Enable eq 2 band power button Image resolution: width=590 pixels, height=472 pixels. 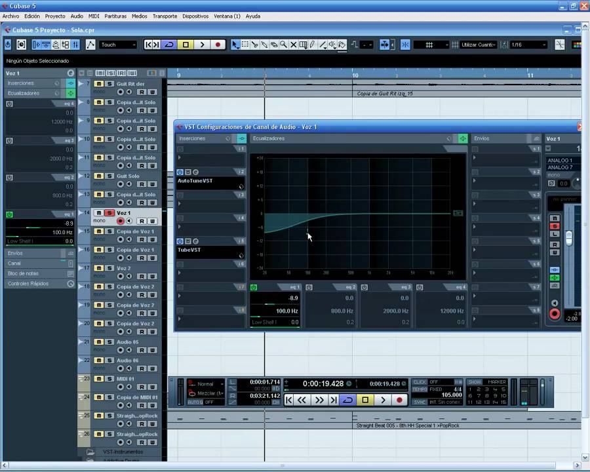(309, 288)
